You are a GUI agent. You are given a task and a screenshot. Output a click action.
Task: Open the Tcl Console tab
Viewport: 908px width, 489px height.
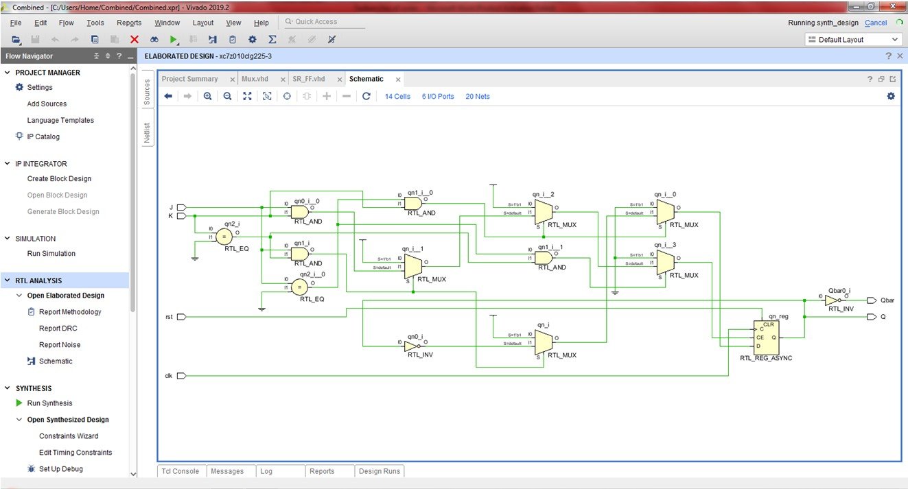click(181, 471)
